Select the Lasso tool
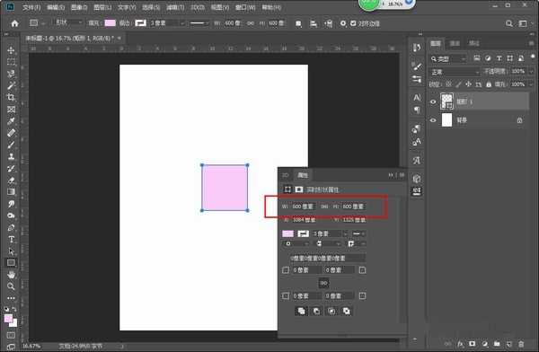 pyautogui.click(x=11, y=74)
